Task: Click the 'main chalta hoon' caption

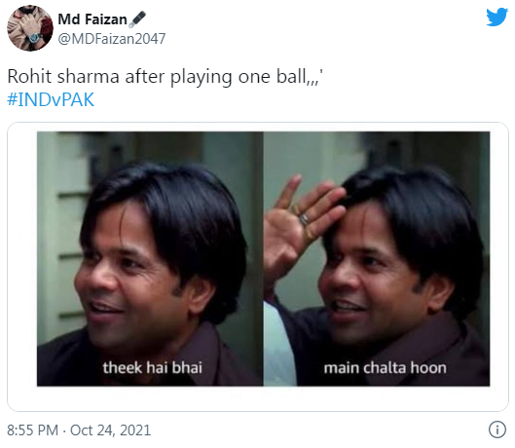Action: click(x=385, y=368)
